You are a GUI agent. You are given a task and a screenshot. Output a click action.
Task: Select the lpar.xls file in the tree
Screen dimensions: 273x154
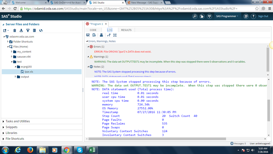tap(42, 72)
